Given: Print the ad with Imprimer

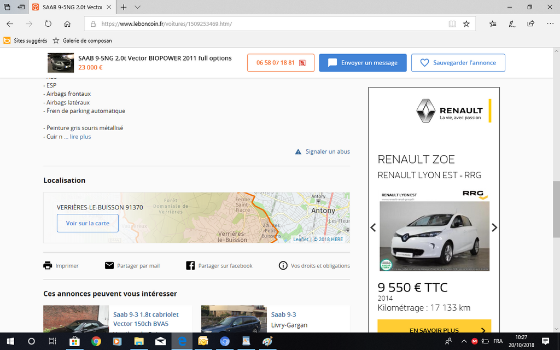Looking at the screenshot, I should [x=61, y=266].
